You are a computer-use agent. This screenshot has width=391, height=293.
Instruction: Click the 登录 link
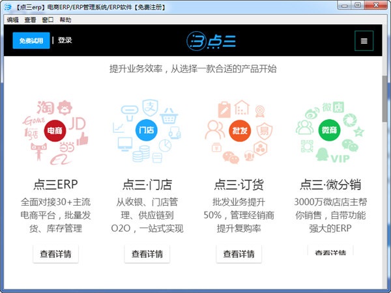(x=65, y=40)
